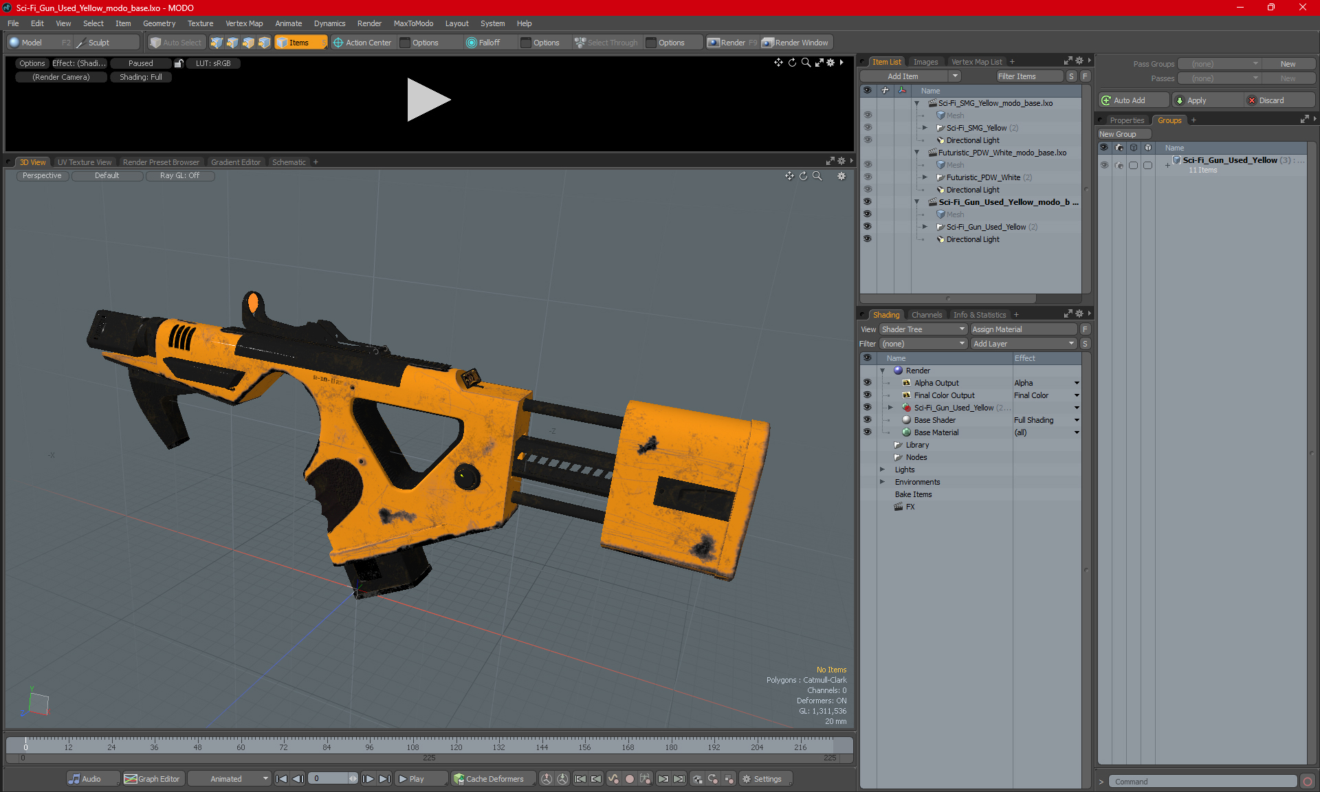Toggle visibility of Sci-Fi_SMG_Yellow item

coord(867,128)
